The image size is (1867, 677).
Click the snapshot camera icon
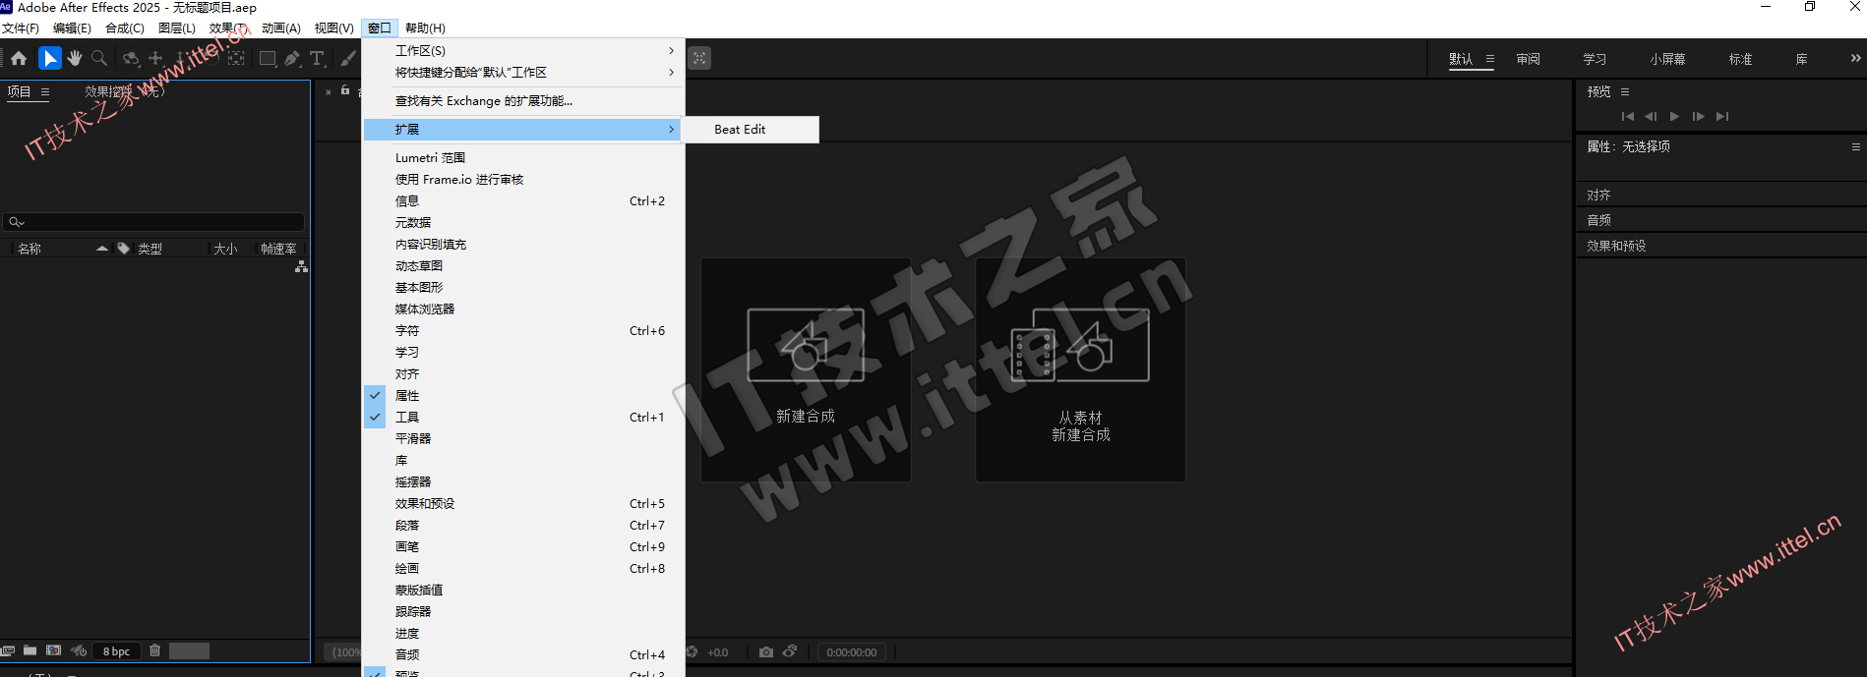point(765,651)
